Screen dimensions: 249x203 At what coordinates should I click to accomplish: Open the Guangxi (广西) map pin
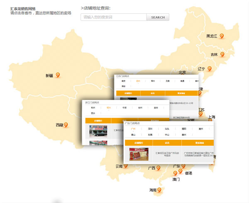tap(159, 168)
